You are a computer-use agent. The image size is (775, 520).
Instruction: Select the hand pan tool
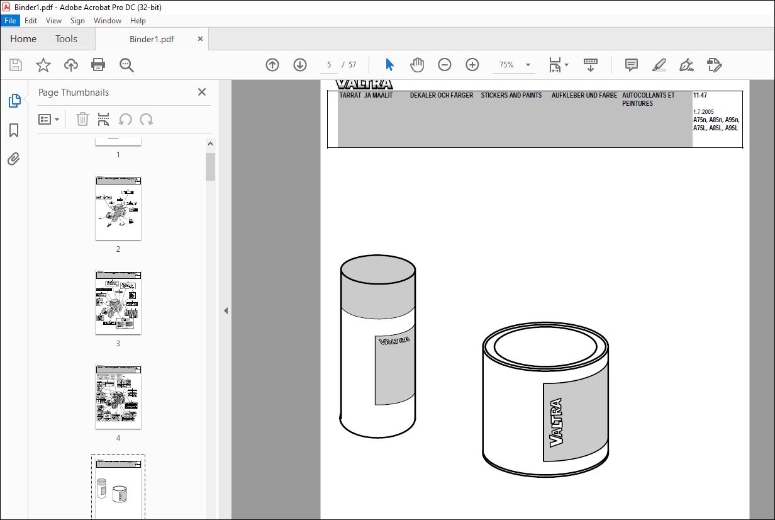417,65
